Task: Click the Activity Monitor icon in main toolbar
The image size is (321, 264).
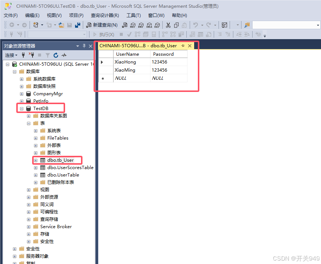Action: coord(224,25)
